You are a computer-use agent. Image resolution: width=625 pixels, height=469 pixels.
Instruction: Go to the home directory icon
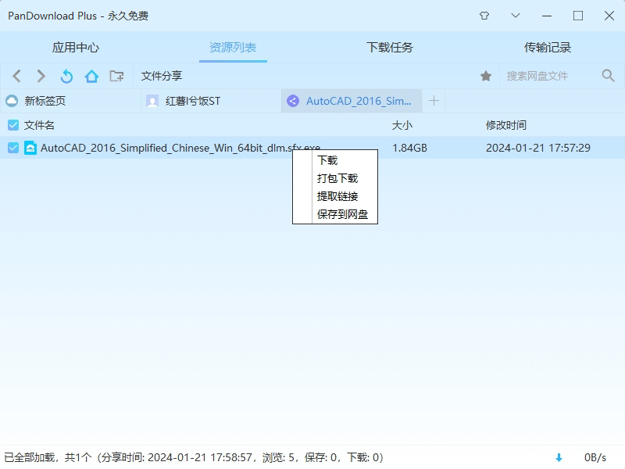(x=91, y=76)
